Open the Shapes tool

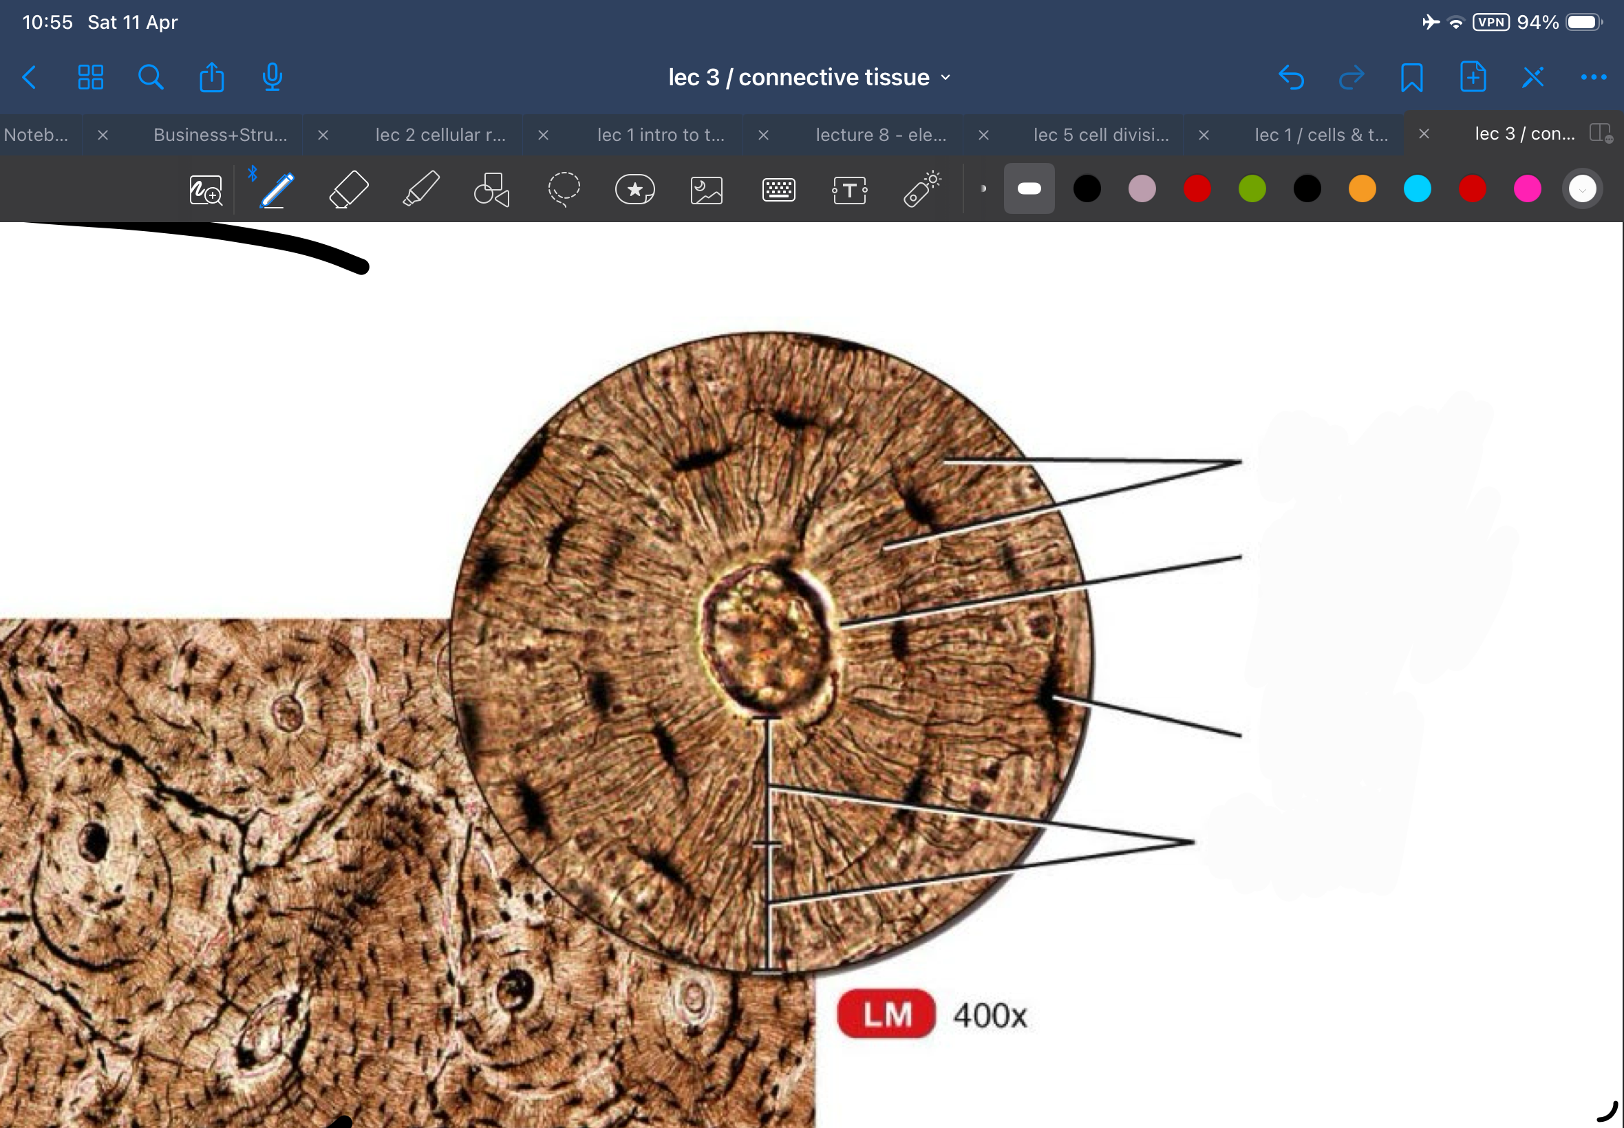[x=491, y=189]
